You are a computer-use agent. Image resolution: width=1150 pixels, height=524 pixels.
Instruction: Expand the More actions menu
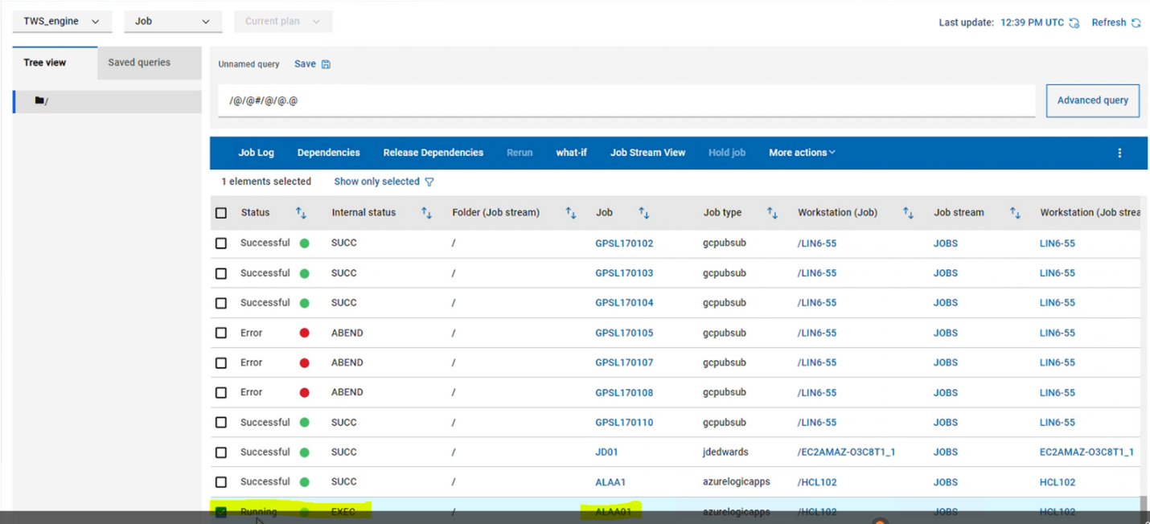coord(801,153)
